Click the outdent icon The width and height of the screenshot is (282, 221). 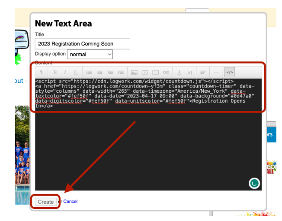[x=110, y=72]
